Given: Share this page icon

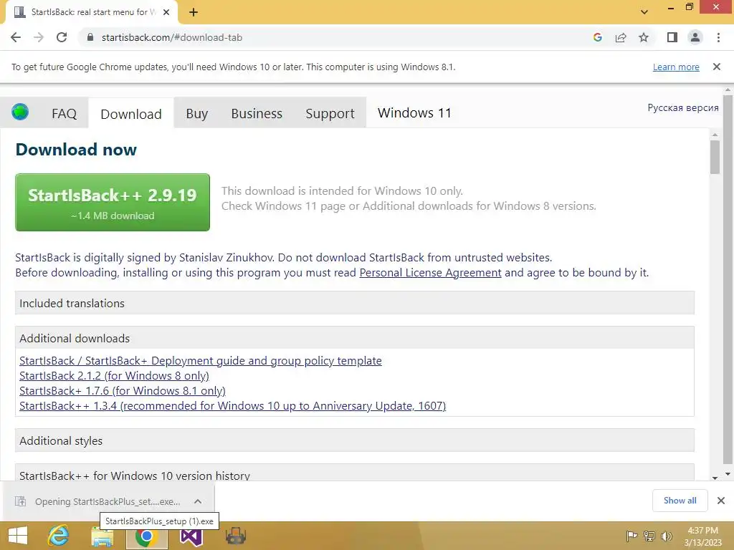Looking at the screenshot, I should [x=621, y=37].
